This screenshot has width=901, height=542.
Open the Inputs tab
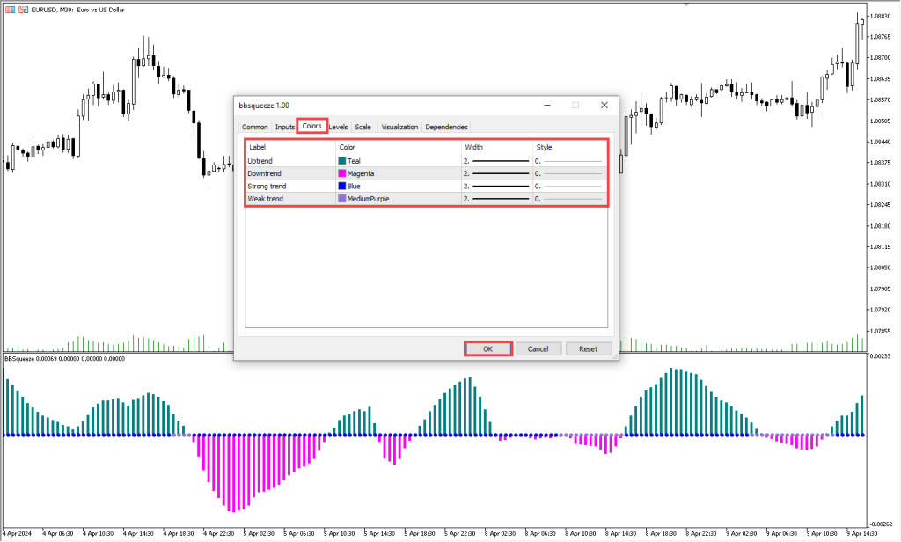pyautogui.click(x=284, y=127)
